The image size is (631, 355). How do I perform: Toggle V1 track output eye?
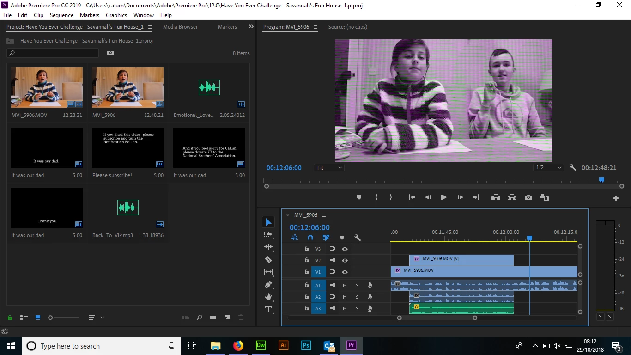[345, 272]
